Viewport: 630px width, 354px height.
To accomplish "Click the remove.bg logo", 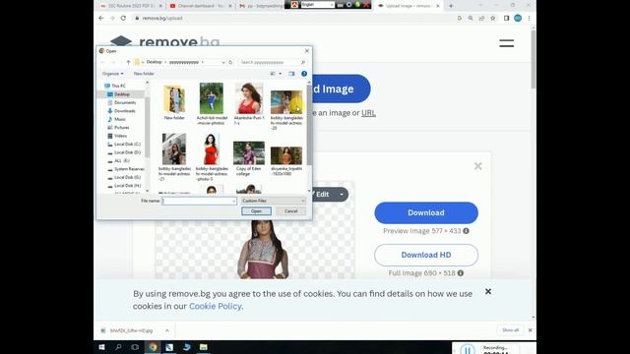I will click(x=164, y=41).
